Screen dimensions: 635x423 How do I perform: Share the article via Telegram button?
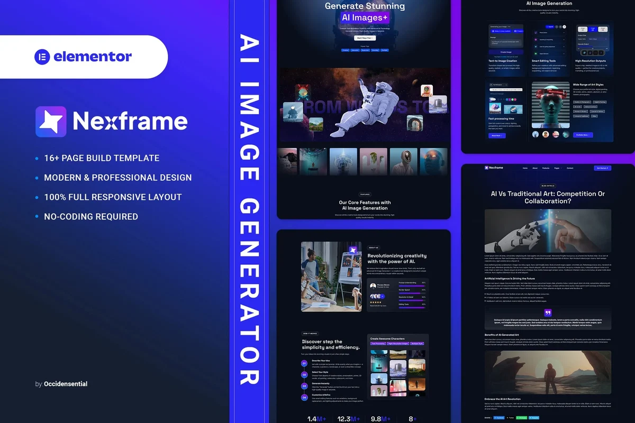(x=534, y=418)
